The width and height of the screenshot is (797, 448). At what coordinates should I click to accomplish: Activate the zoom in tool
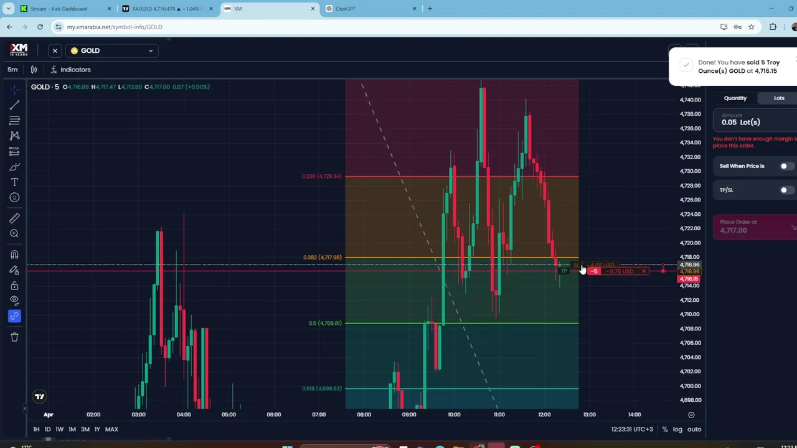tap(14, 233)
